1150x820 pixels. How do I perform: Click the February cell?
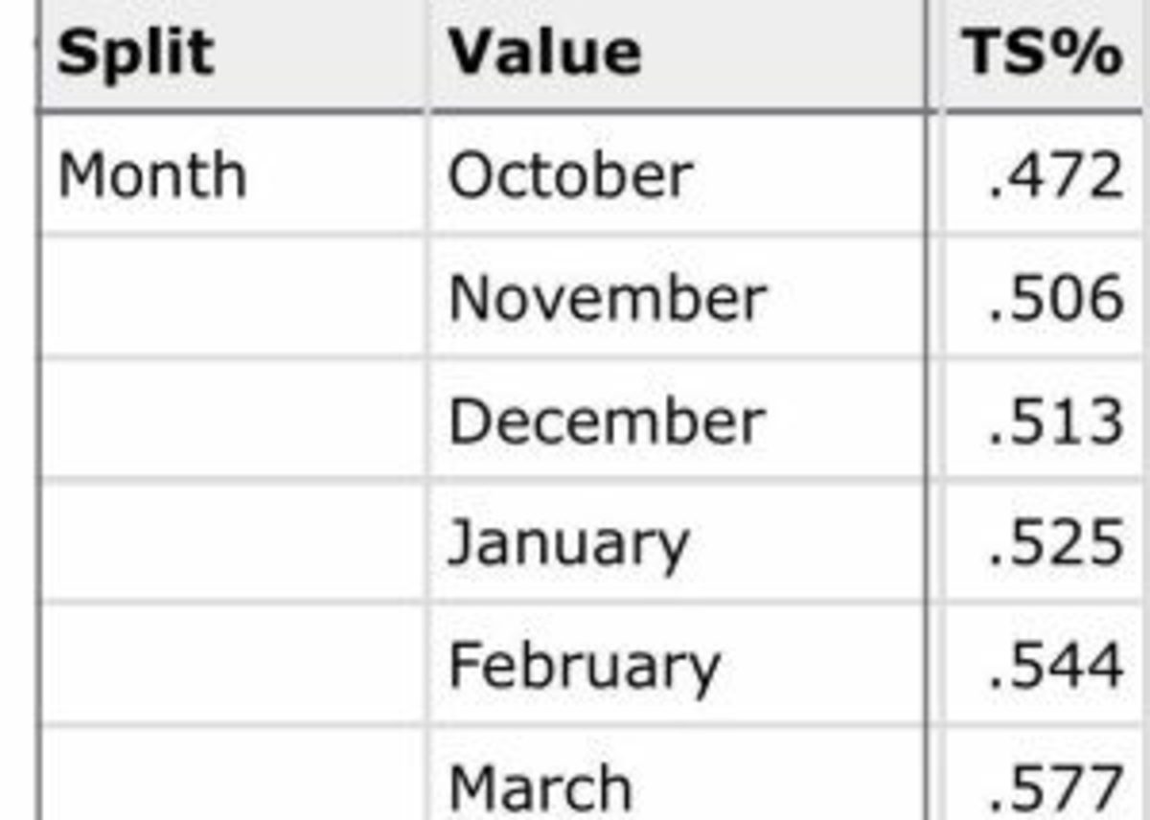[x=584, y=666]
